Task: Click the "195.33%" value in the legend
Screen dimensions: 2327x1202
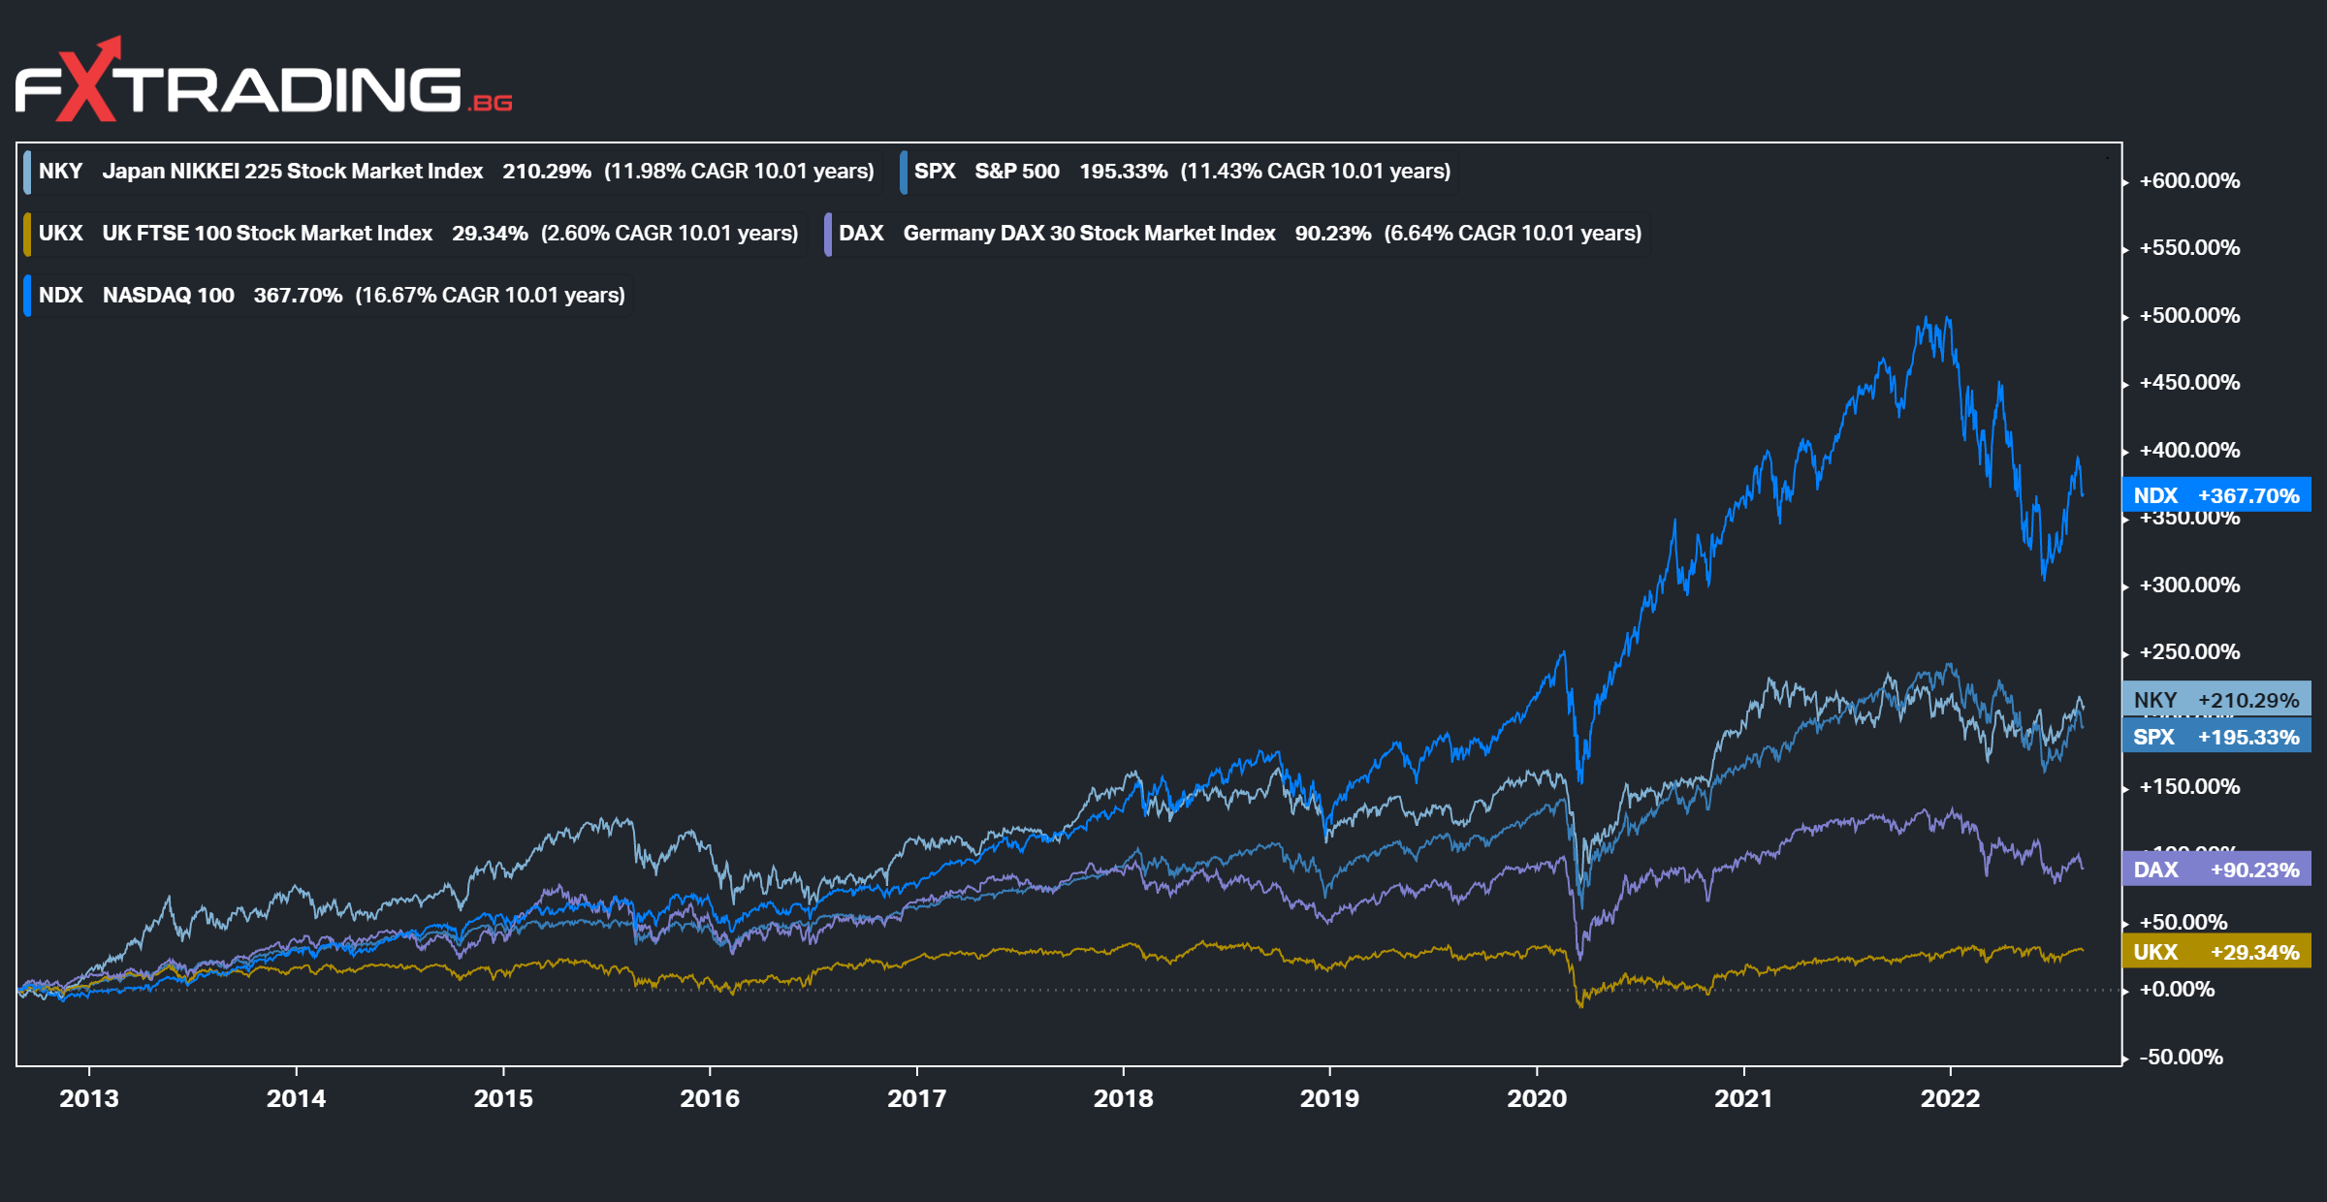Action: pyautogui.click(x=1124, y=172)
